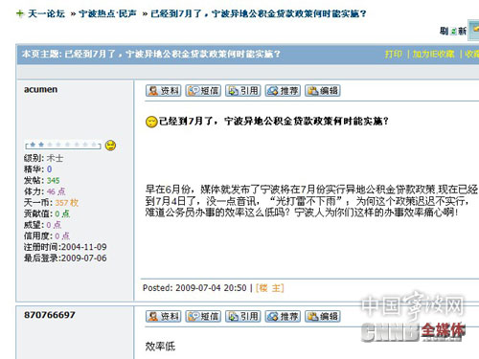Click the Posted: 2009-07-04 20:50 timestamp
479x359 pixels.
pos(194,288)
